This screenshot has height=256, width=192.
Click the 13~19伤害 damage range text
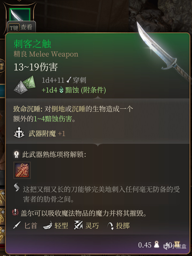(x=36, y=67)
